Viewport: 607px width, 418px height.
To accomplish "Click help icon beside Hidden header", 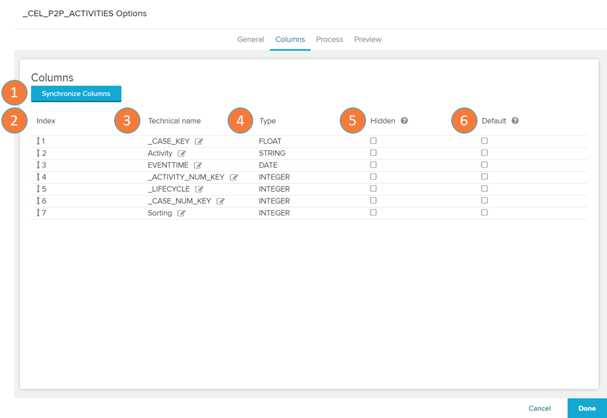I will (x=404, y=121).
